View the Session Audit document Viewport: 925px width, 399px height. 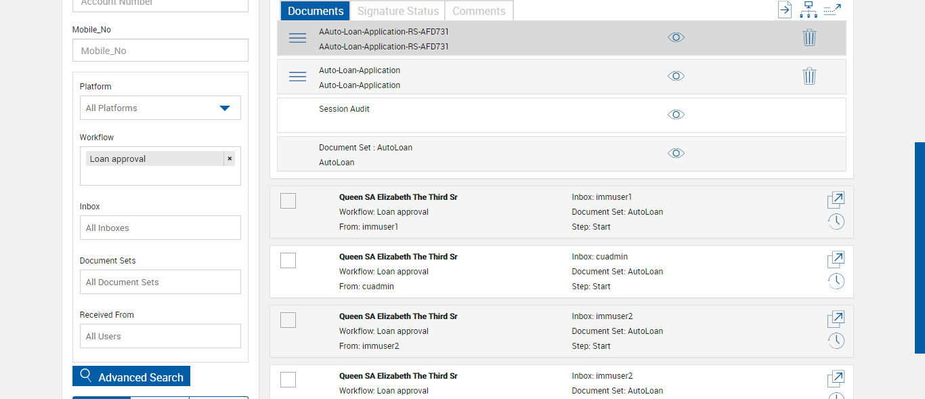click(x=676, y=115)
